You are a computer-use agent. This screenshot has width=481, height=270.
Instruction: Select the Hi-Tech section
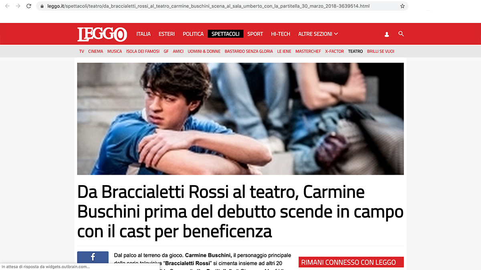pos(281,34)
